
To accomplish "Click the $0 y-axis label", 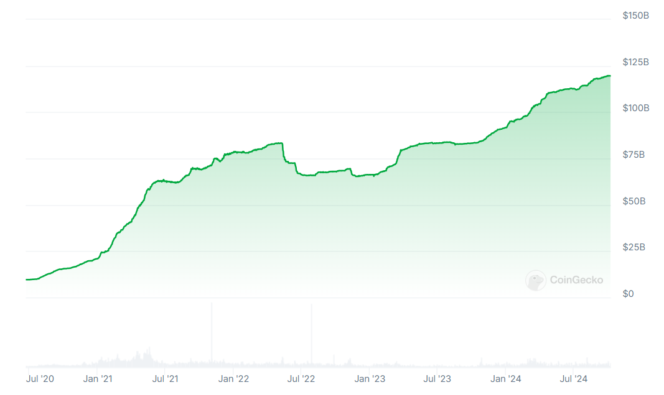I will tap(628, 294).
